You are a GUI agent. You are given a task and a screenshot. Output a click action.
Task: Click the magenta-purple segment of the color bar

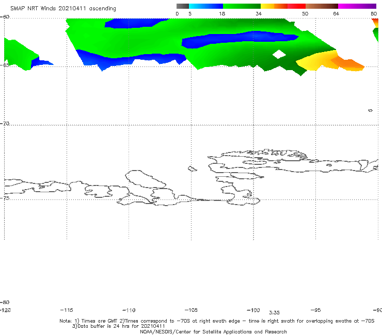(x=357, y=6)
